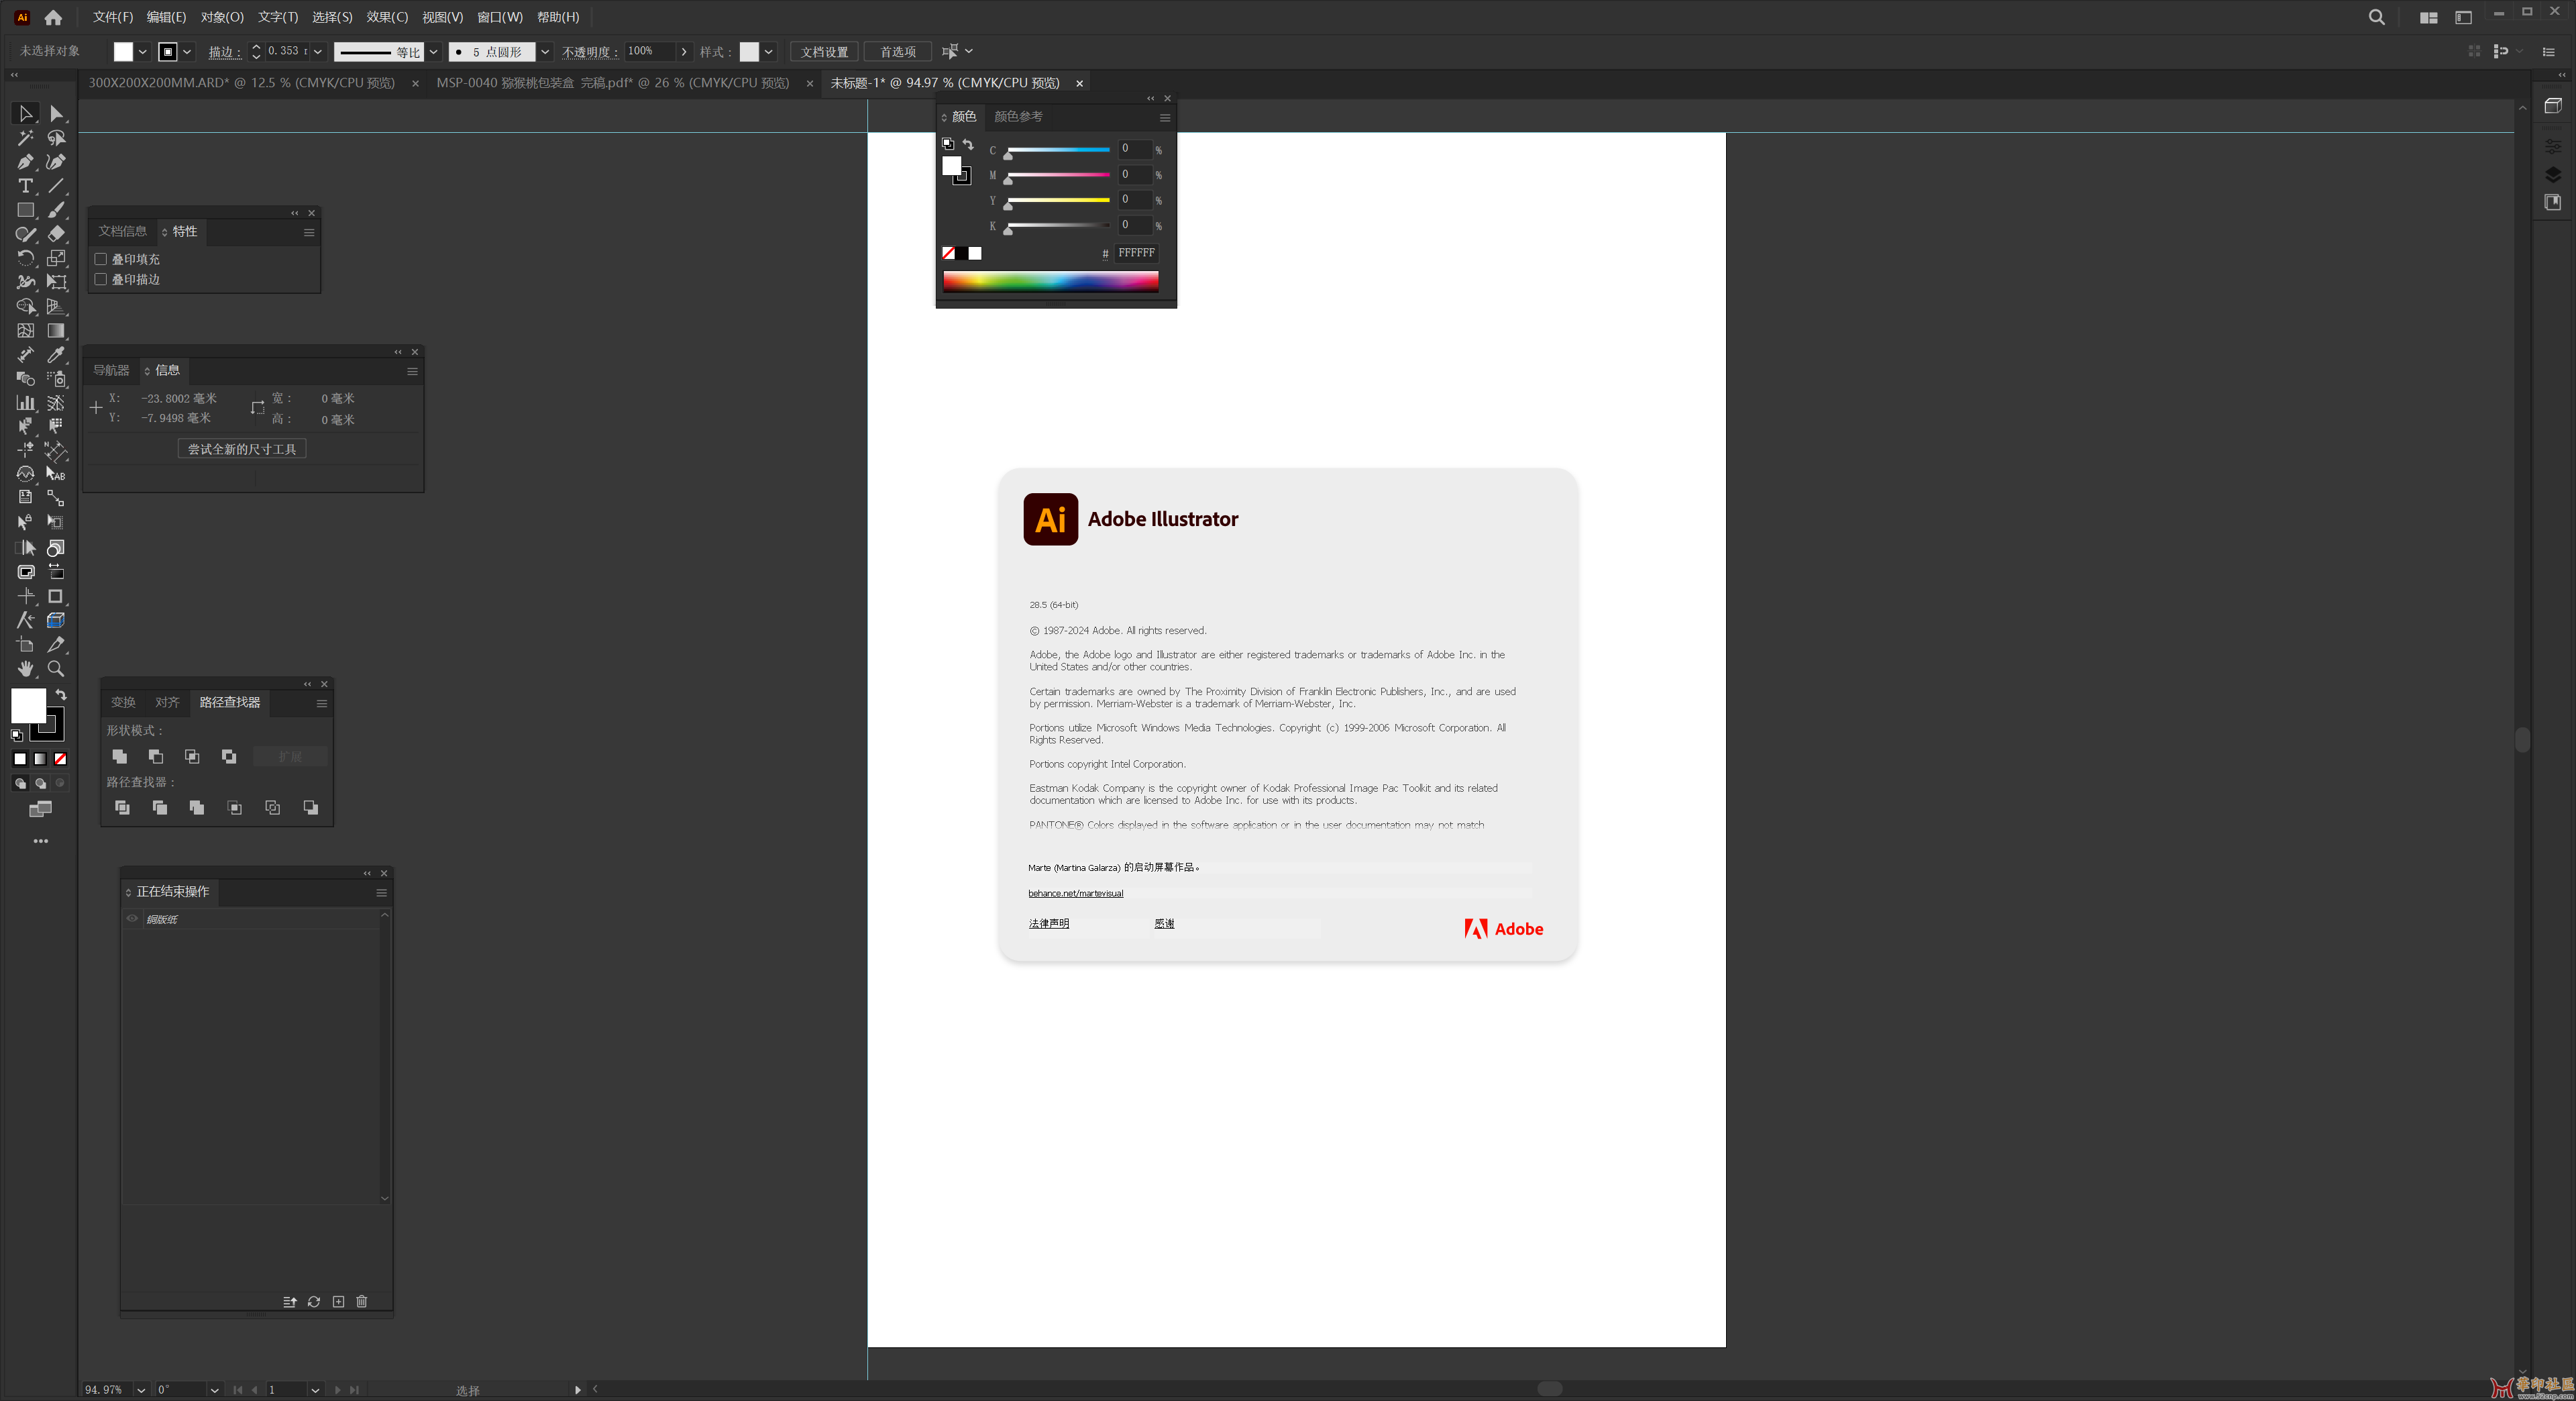Switch to the 对齐 panel tab
Screen dimensions: 2576x1401
[x=167, y=703]
